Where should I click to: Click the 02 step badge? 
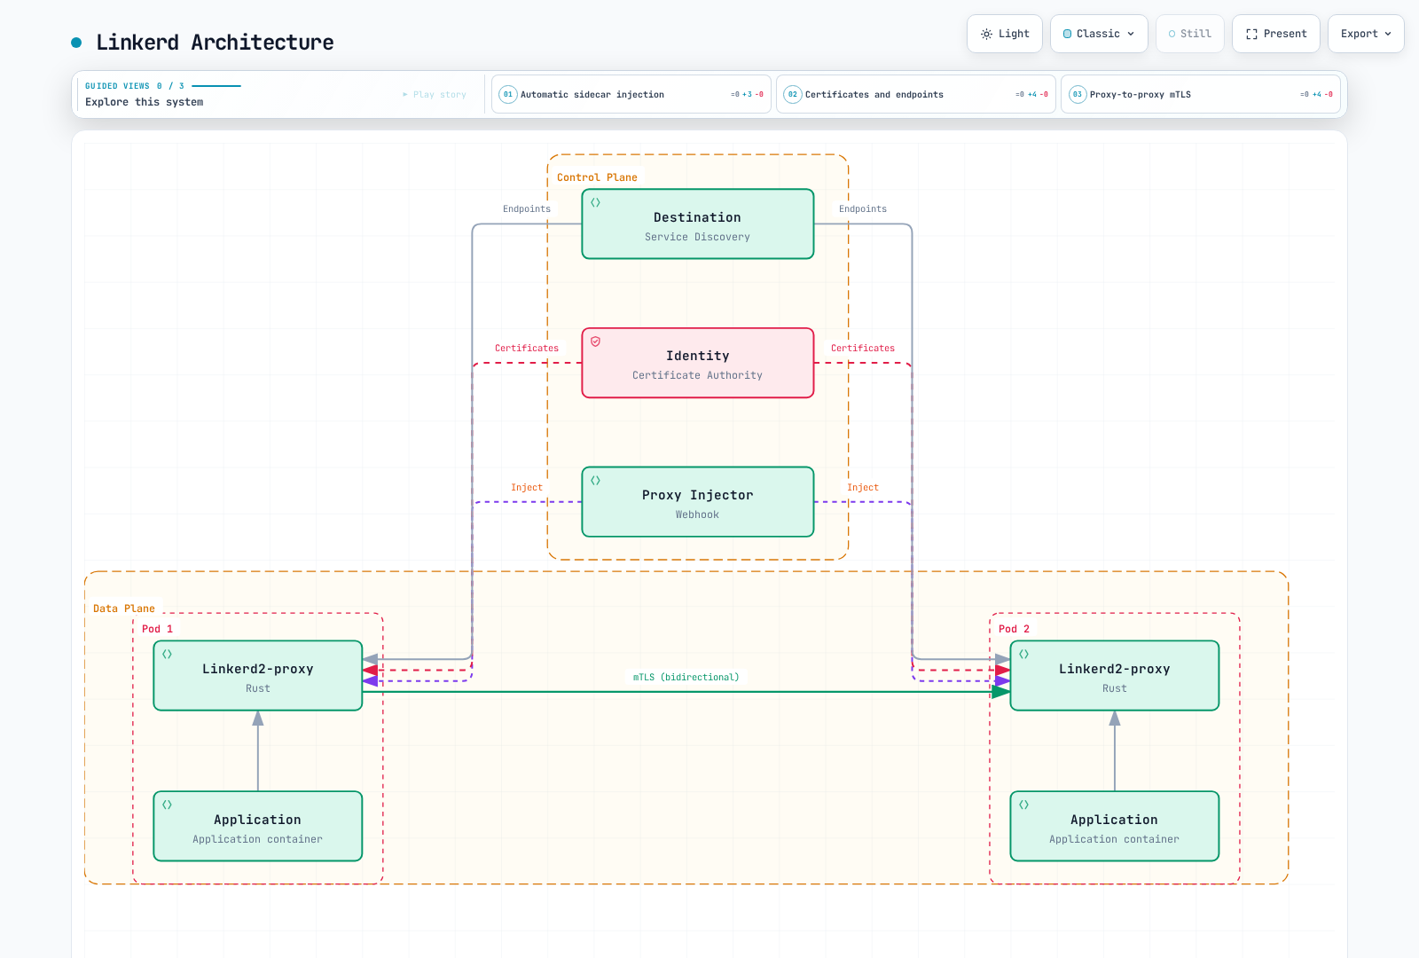793,94
